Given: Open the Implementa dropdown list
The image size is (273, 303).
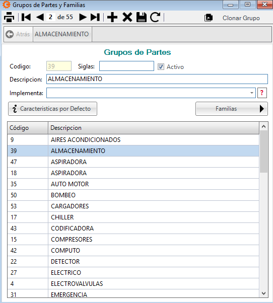Looking at the screenshot, I should coord(251,93).
